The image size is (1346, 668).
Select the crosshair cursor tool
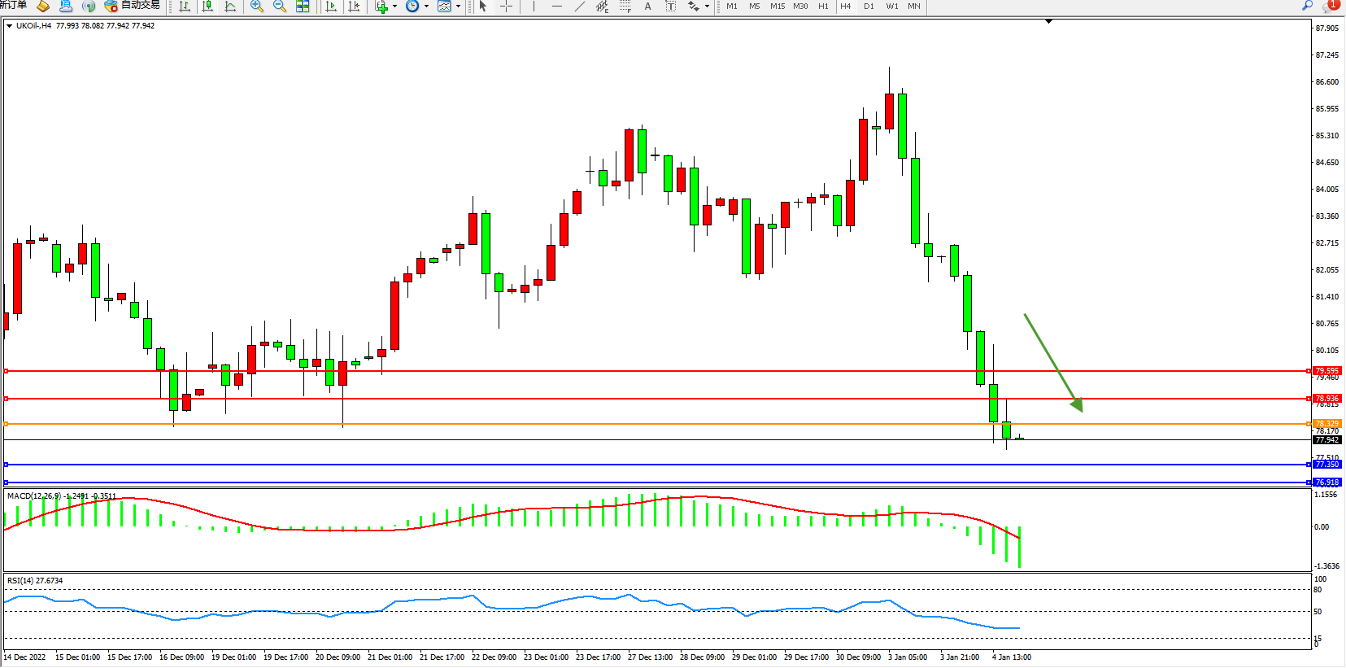click(506, 7)
